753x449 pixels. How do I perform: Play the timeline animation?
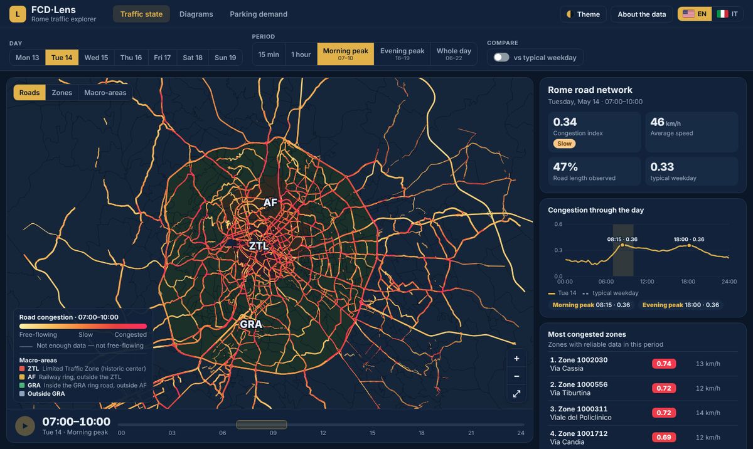pos(25,426)
